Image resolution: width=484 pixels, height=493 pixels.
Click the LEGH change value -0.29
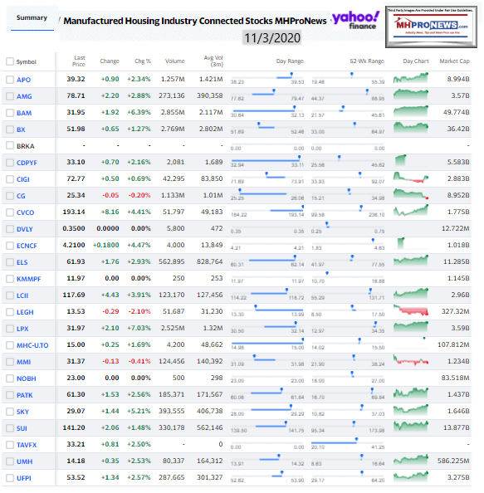click(x=110, y=311)
